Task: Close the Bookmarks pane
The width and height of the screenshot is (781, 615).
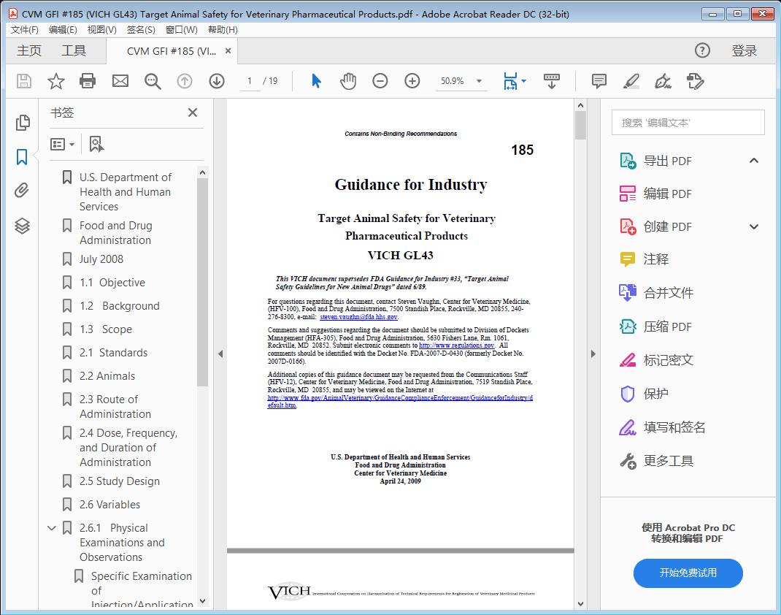Action: pos(193,112)
